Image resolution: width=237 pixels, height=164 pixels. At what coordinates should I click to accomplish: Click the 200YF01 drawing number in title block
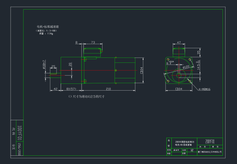(x=210, y=142)
